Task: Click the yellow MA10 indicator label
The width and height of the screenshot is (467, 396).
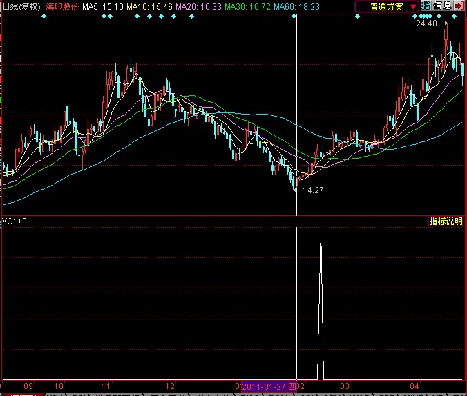Action: [149, 6]
